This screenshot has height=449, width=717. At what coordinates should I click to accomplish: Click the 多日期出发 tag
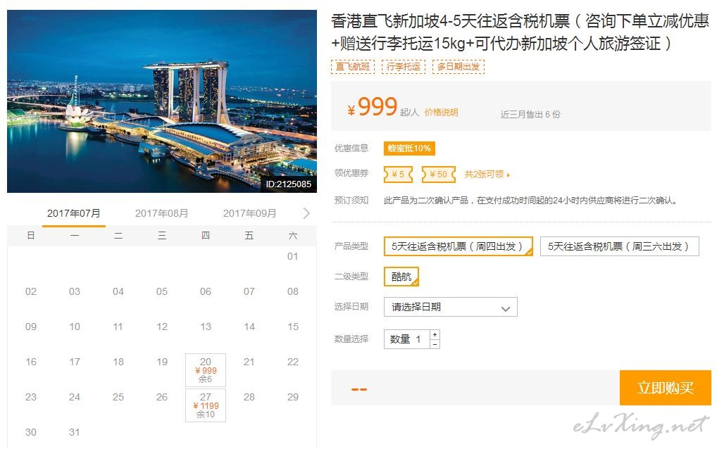(459, 67)
